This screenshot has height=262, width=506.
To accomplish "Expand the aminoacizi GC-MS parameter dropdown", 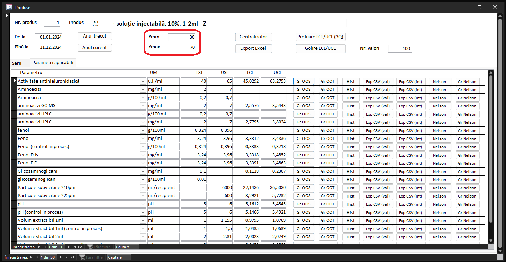I will (x=143, y=106).
